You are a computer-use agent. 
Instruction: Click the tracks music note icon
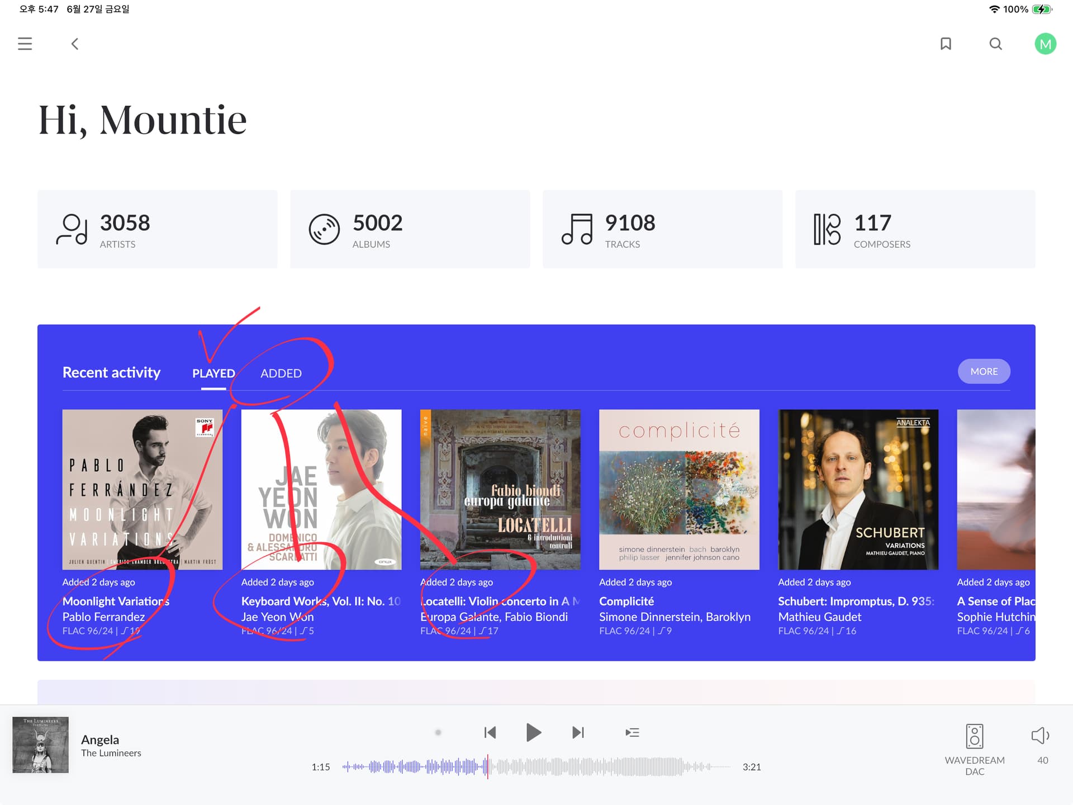click(577, 229)
